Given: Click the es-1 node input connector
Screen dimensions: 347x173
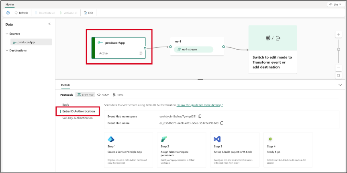Looking at the screenshot, I should (170, 46).
